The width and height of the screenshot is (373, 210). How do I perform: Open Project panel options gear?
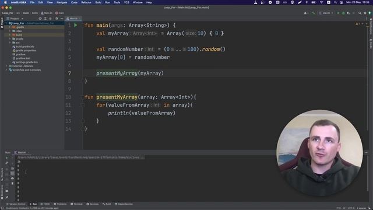point(57,18)
